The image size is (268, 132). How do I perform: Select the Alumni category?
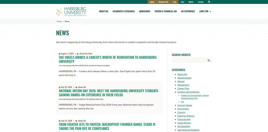(181, 82)
